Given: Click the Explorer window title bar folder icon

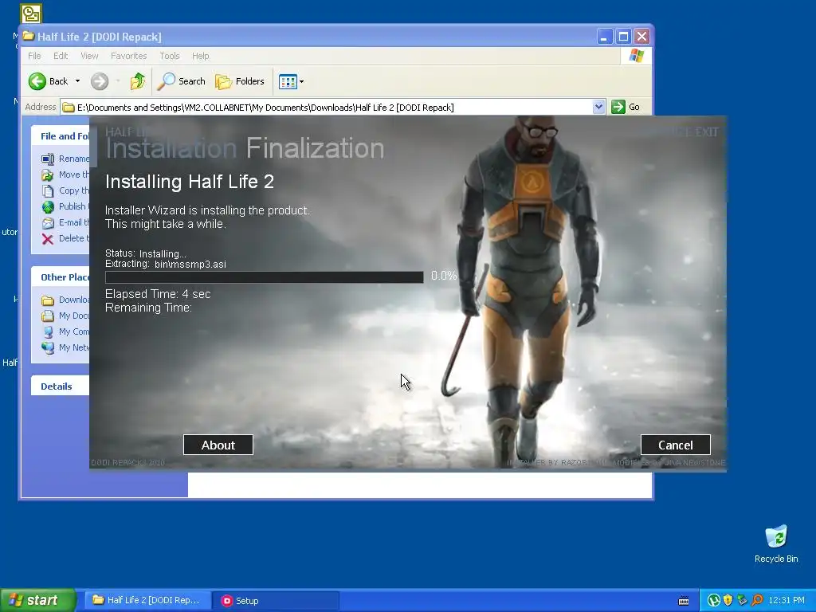Looking at the screenshot, I should tap(29, 37).
